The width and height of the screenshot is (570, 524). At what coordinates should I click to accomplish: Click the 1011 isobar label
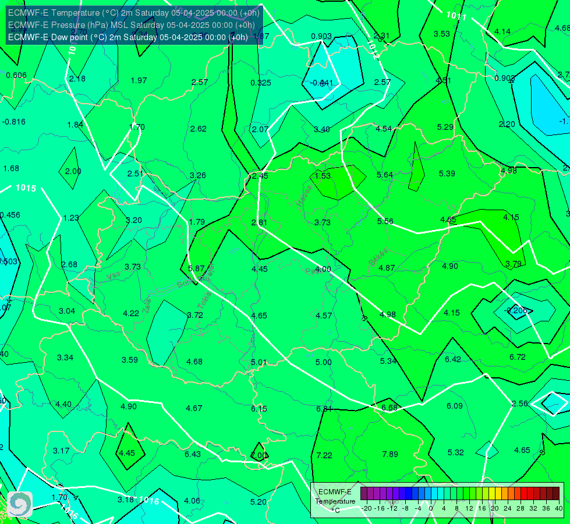(x=456, y=16)
